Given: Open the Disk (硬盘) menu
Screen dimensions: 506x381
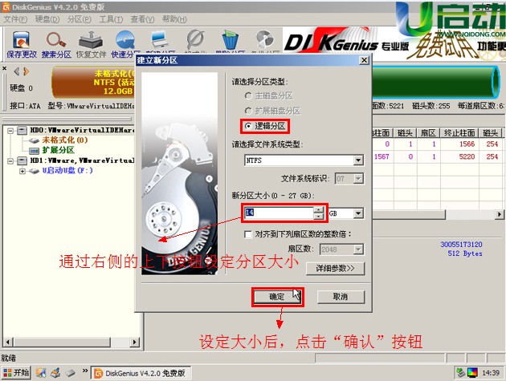Looking at the screenshot, I should pos(47,19).
